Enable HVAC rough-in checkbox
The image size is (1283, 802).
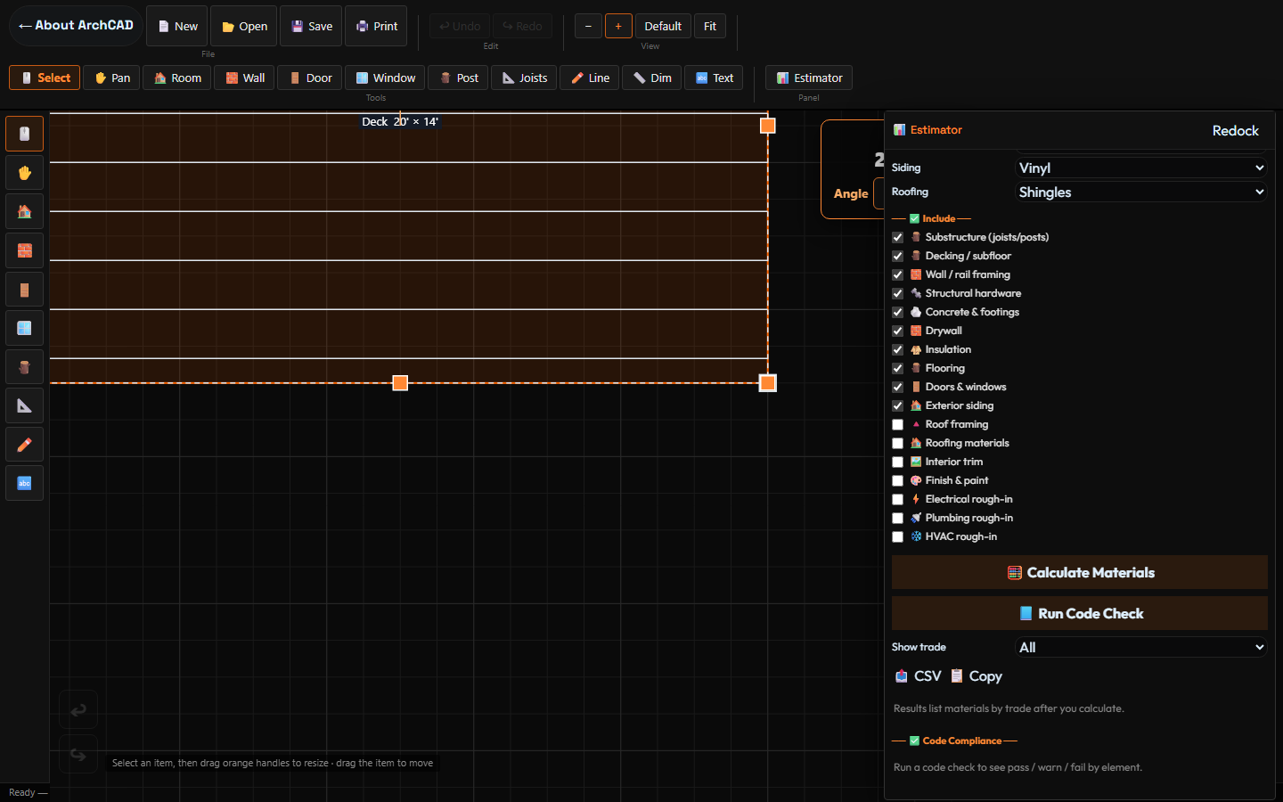[x=897, y=536]
